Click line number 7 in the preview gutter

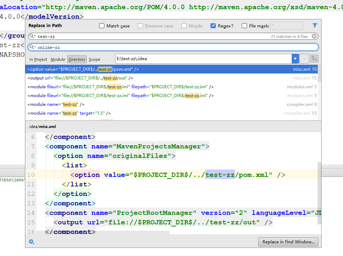(x=33, y=146)
